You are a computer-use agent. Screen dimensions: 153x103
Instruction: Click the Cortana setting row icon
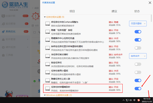click(48, 24)
